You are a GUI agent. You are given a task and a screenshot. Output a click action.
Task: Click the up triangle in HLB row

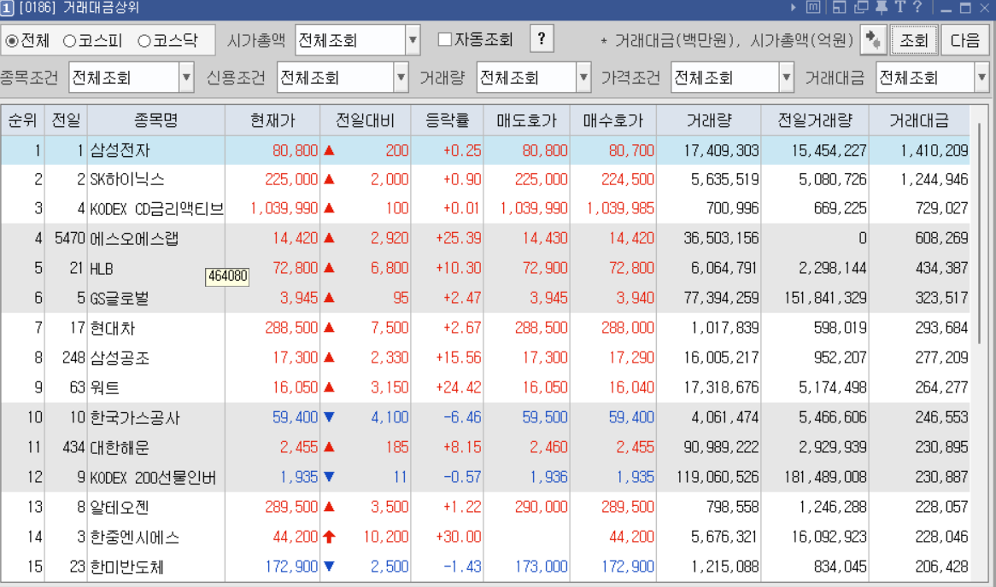[329, 268]
